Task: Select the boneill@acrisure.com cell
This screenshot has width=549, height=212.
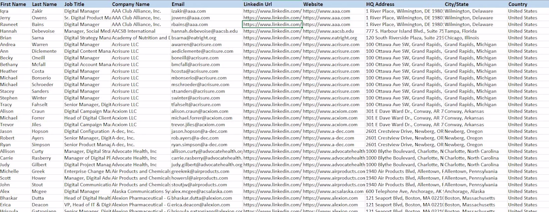Action: tap(207, 58)
